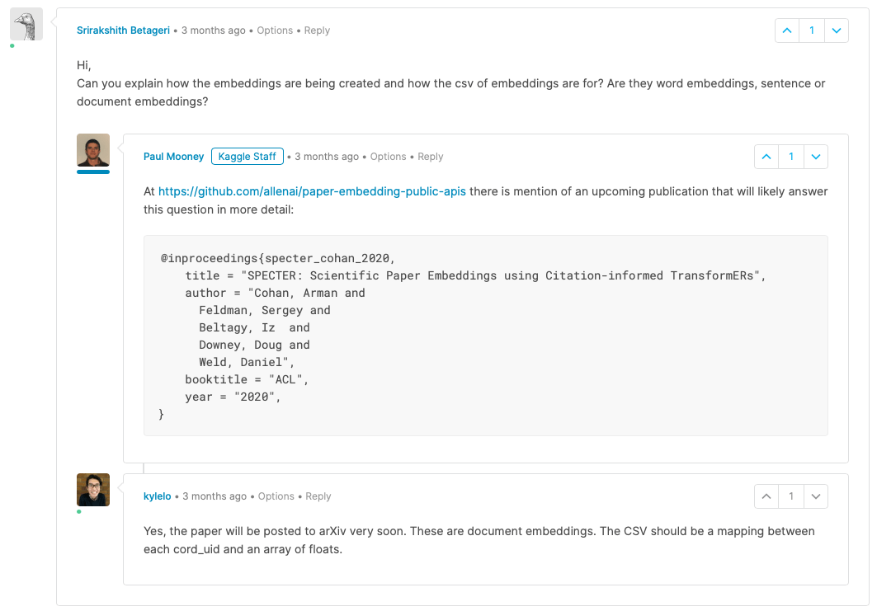Open Options for Srirakshith's comment
Screen dimensions: 877x611
[275, 31]
